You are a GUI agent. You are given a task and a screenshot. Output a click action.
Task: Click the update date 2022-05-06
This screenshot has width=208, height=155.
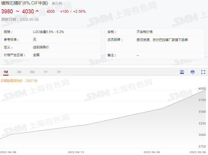tap(29, 19)
